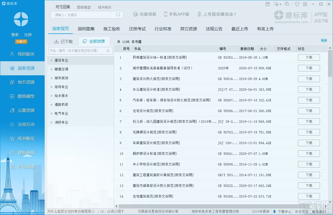Open the 注册考试 category tab
Screen dimensions: 333x215
[x=137, y=29]
